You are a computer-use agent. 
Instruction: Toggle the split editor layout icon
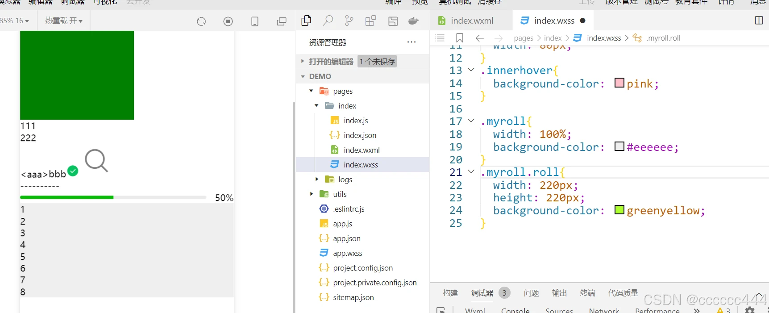759,21
